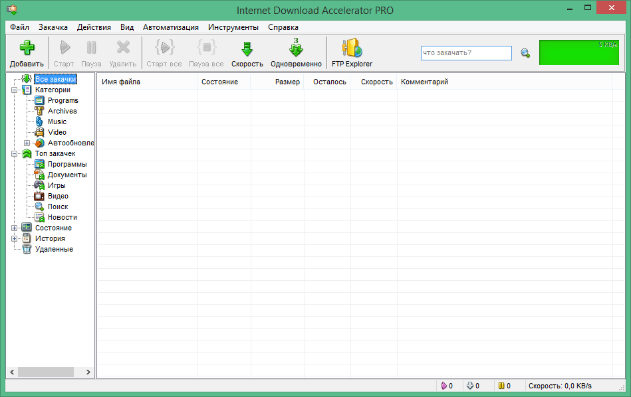Viewport: 631px width, 397px height.
Task: Select the Programs category
Action: [63, 100]
